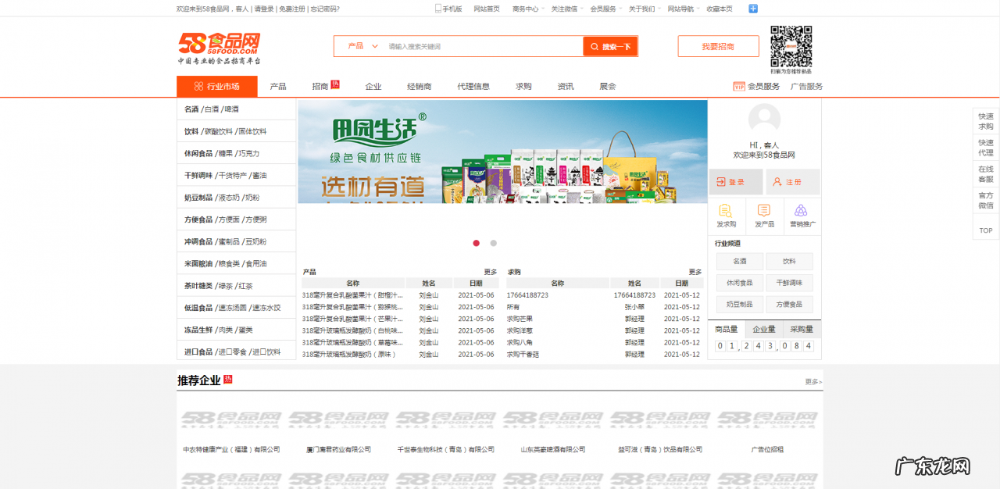Switch to the 行业市场 tab
Viewport: 1000px width, 489px height.
pos(216,86)
